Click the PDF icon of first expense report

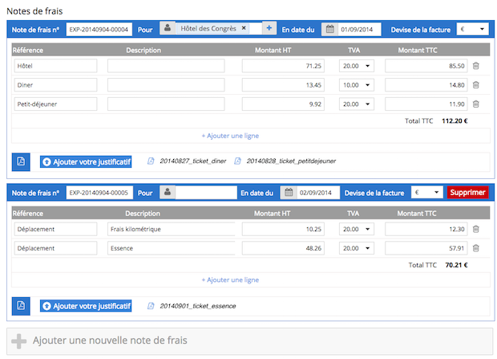click(22, 161)
